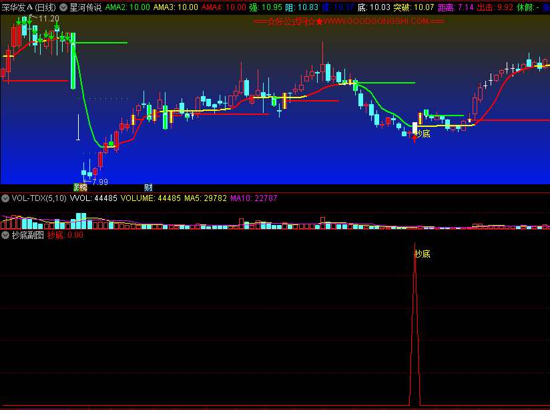550x410 pixels.
Task: Select the 抄底副图 sub-chart title
Action: pyautogui.click(x=28, y=235)
